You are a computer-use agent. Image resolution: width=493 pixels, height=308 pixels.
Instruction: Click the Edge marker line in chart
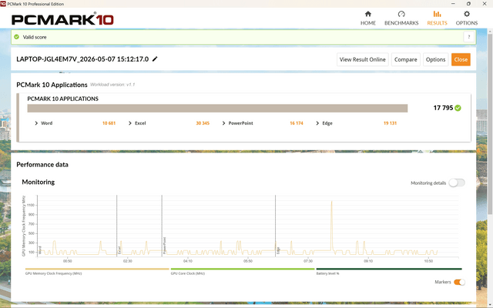[x=276, y=226]
